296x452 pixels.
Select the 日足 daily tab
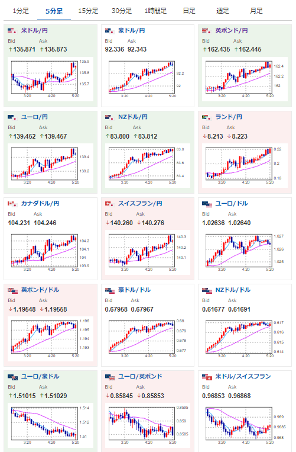click(x=189, y=11)
